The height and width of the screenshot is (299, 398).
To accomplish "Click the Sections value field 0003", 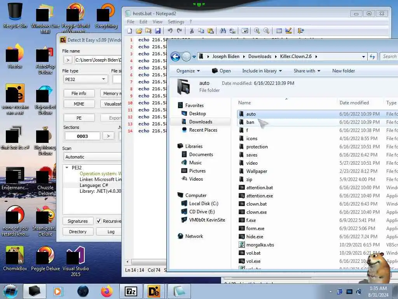I will pyautogui.click(x=82, y=136).
